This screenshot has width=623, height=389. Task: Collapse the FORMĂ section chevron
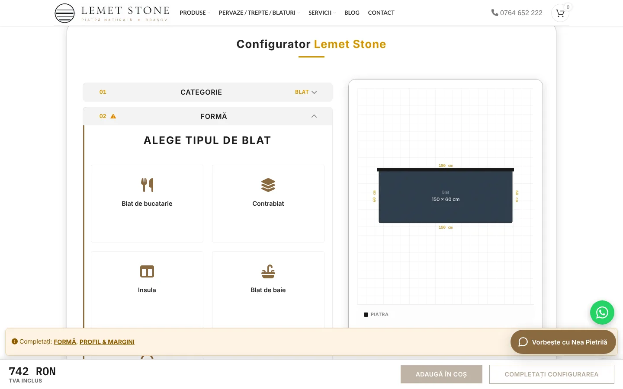click(314, 116)
